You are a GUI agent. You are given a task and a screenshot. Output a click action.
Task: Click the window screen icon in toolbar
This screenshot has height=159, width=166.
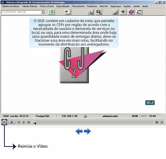tap(139, 12)
